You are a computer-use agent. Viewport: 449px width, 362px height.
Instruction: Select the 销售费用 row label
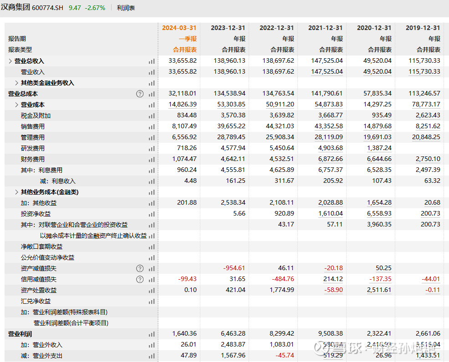(x=33, y=127)
